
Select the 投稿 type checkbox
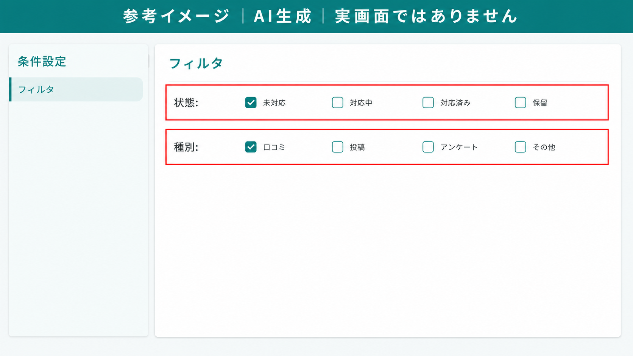(x=337, y=147)
